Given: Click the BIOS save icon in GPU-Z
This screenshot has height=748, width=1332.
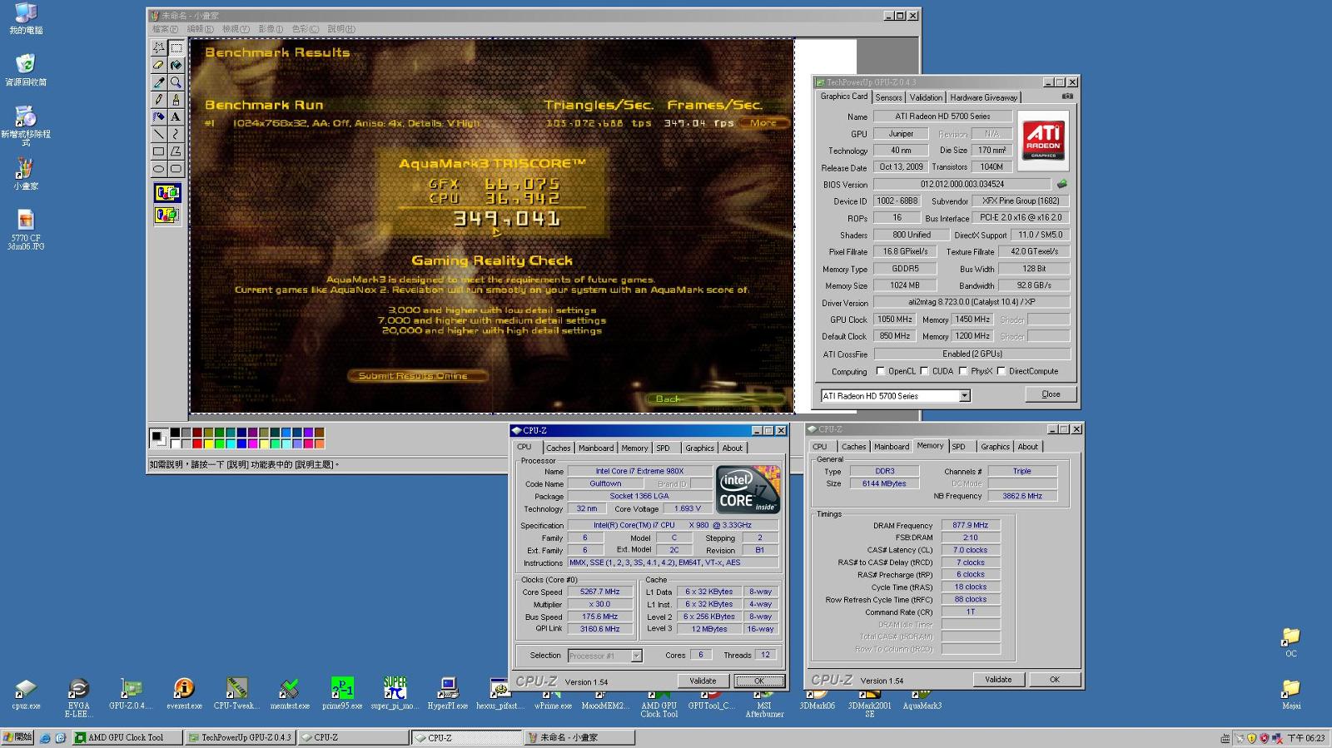Looking at the screenshot, I should pos(1061,184).
